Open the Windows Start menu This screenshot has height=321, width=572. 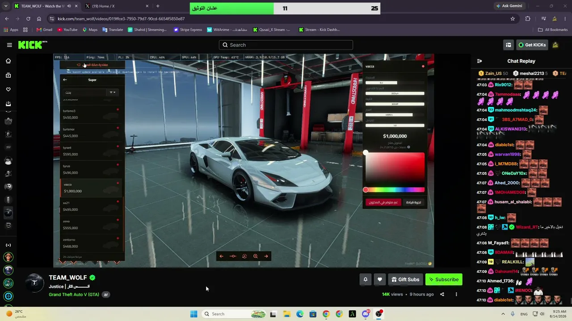point(193,314)
